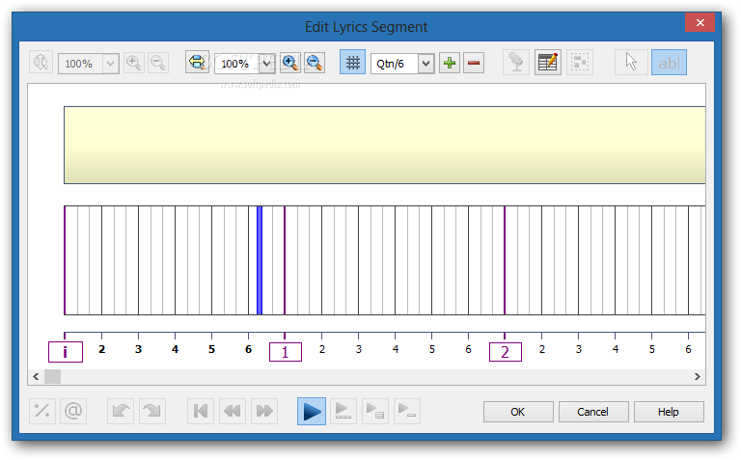The image size is (741, 460).
Task: Click the horizontal scrollbar thumb
Action: click(x=52, y=376)
